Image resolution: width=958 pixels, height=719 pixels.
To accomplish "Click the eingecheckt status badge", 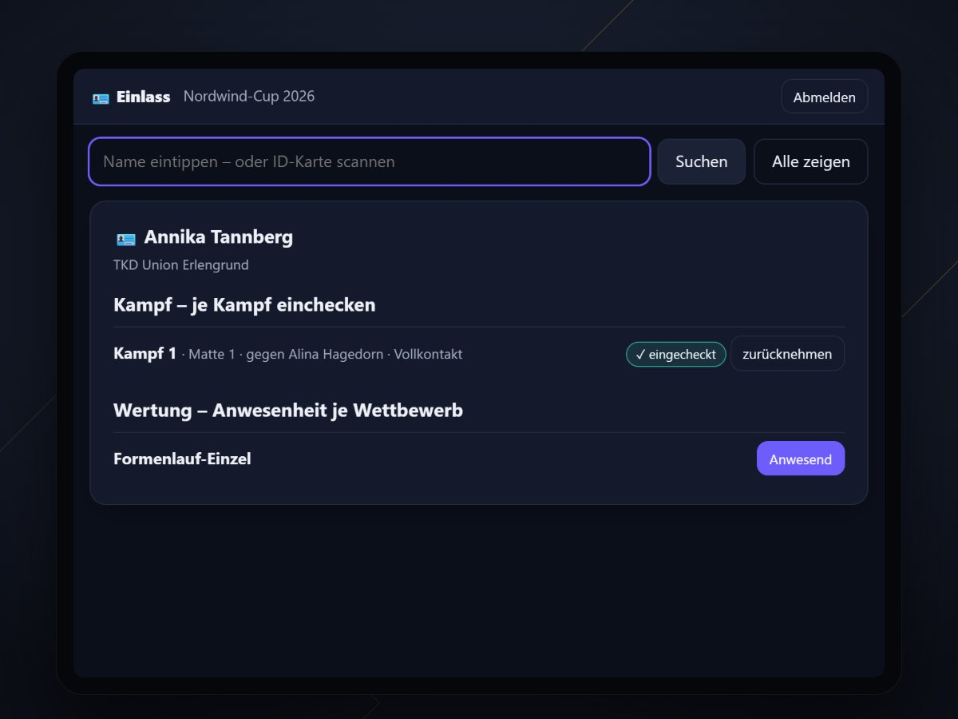I will pos(675,354).
